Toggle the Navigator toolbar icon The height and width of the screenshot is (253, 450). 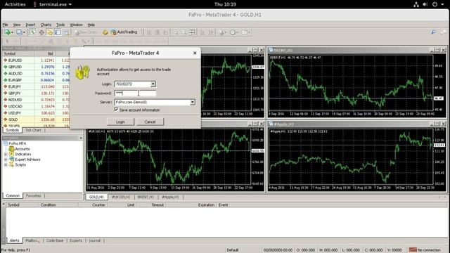point(50,32)
